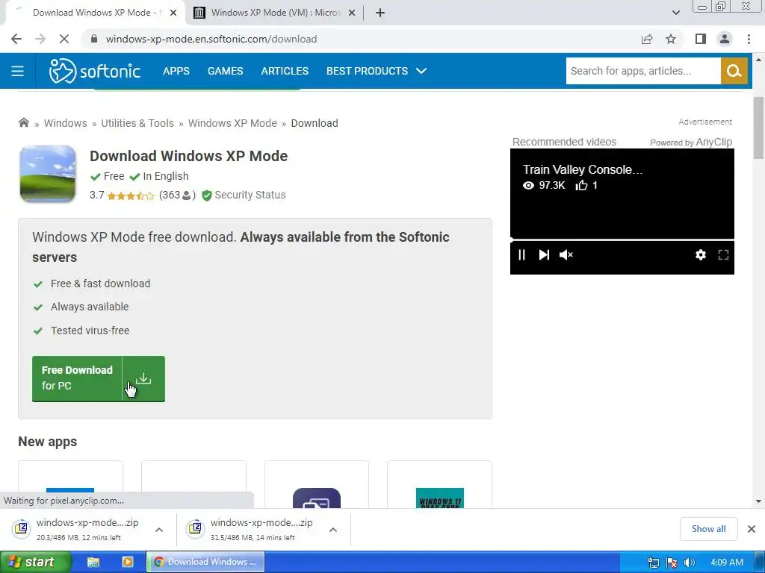Select the Download Windows XP Mode tab
Viewport: 765px width, 573px height.
click(x=95, y=13)
